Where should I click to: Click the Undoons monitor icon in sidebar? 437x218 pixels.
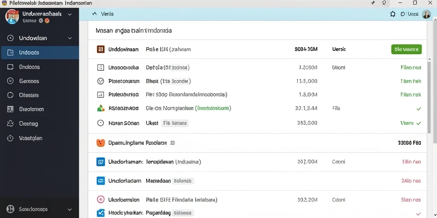click(10, 67)
